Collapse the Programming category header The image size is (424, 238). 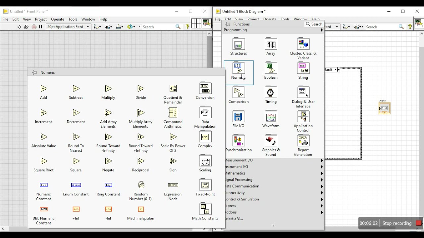pyautogui.click(x=273, y=30)
